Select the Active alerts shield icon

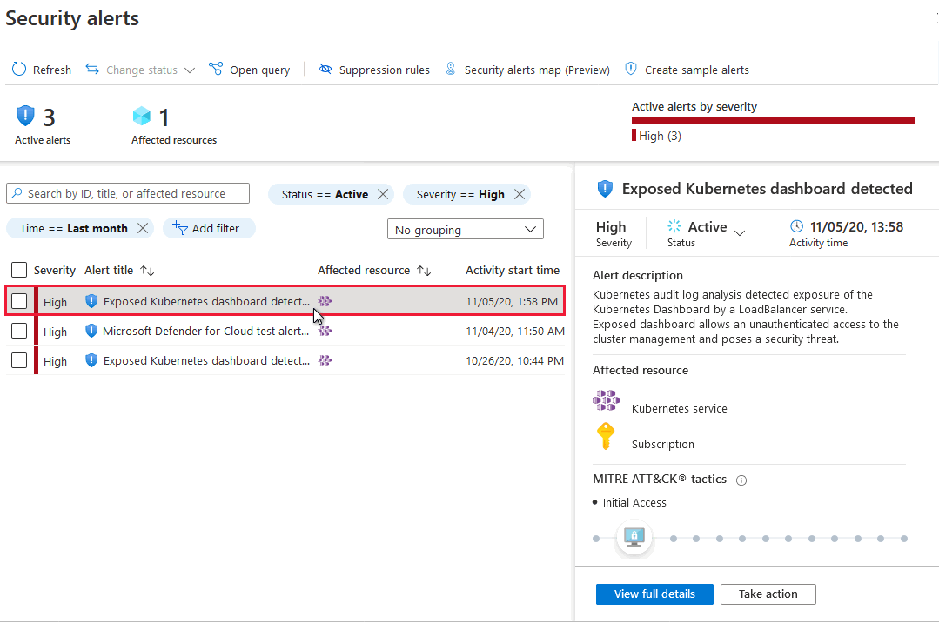(25, 115)
